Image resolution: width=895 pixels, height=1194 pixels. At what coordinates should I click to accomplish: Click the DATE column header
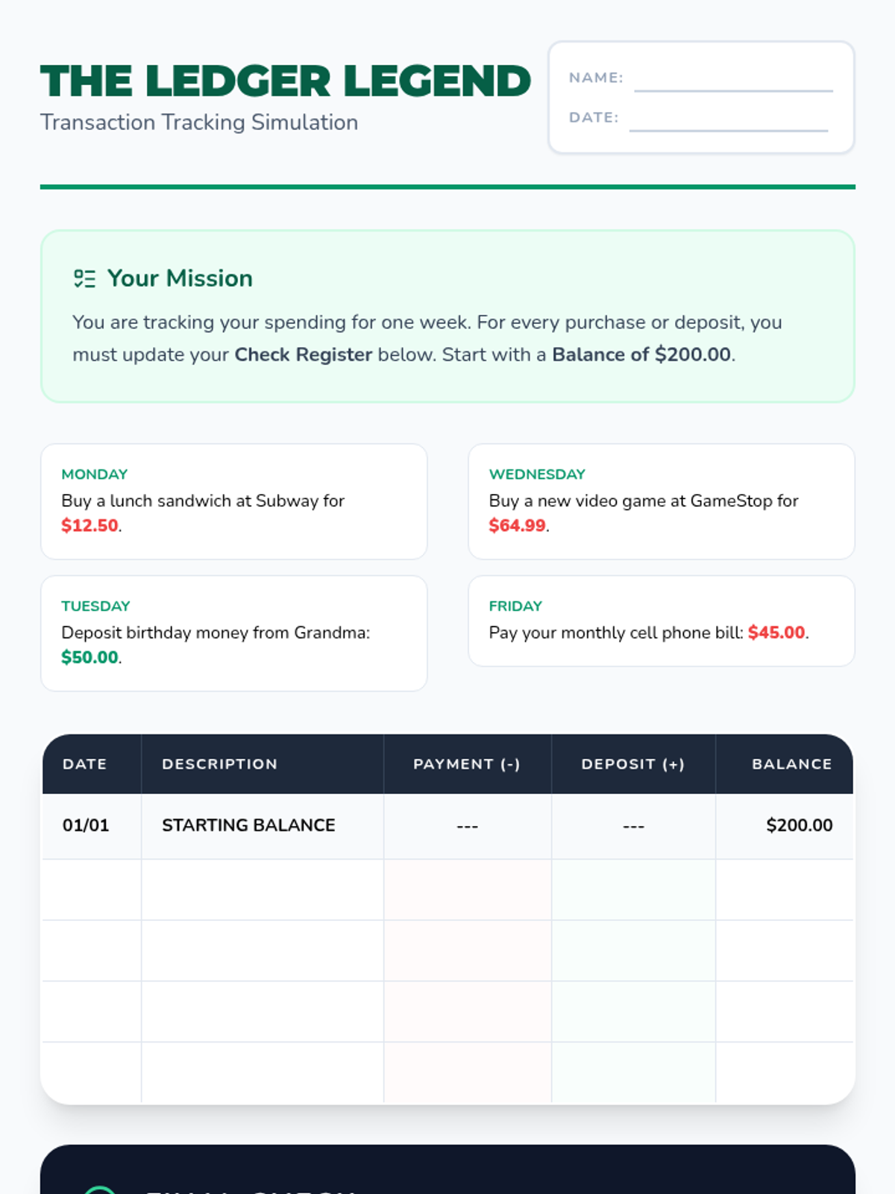pyautogui.click(x=85, y=764)
